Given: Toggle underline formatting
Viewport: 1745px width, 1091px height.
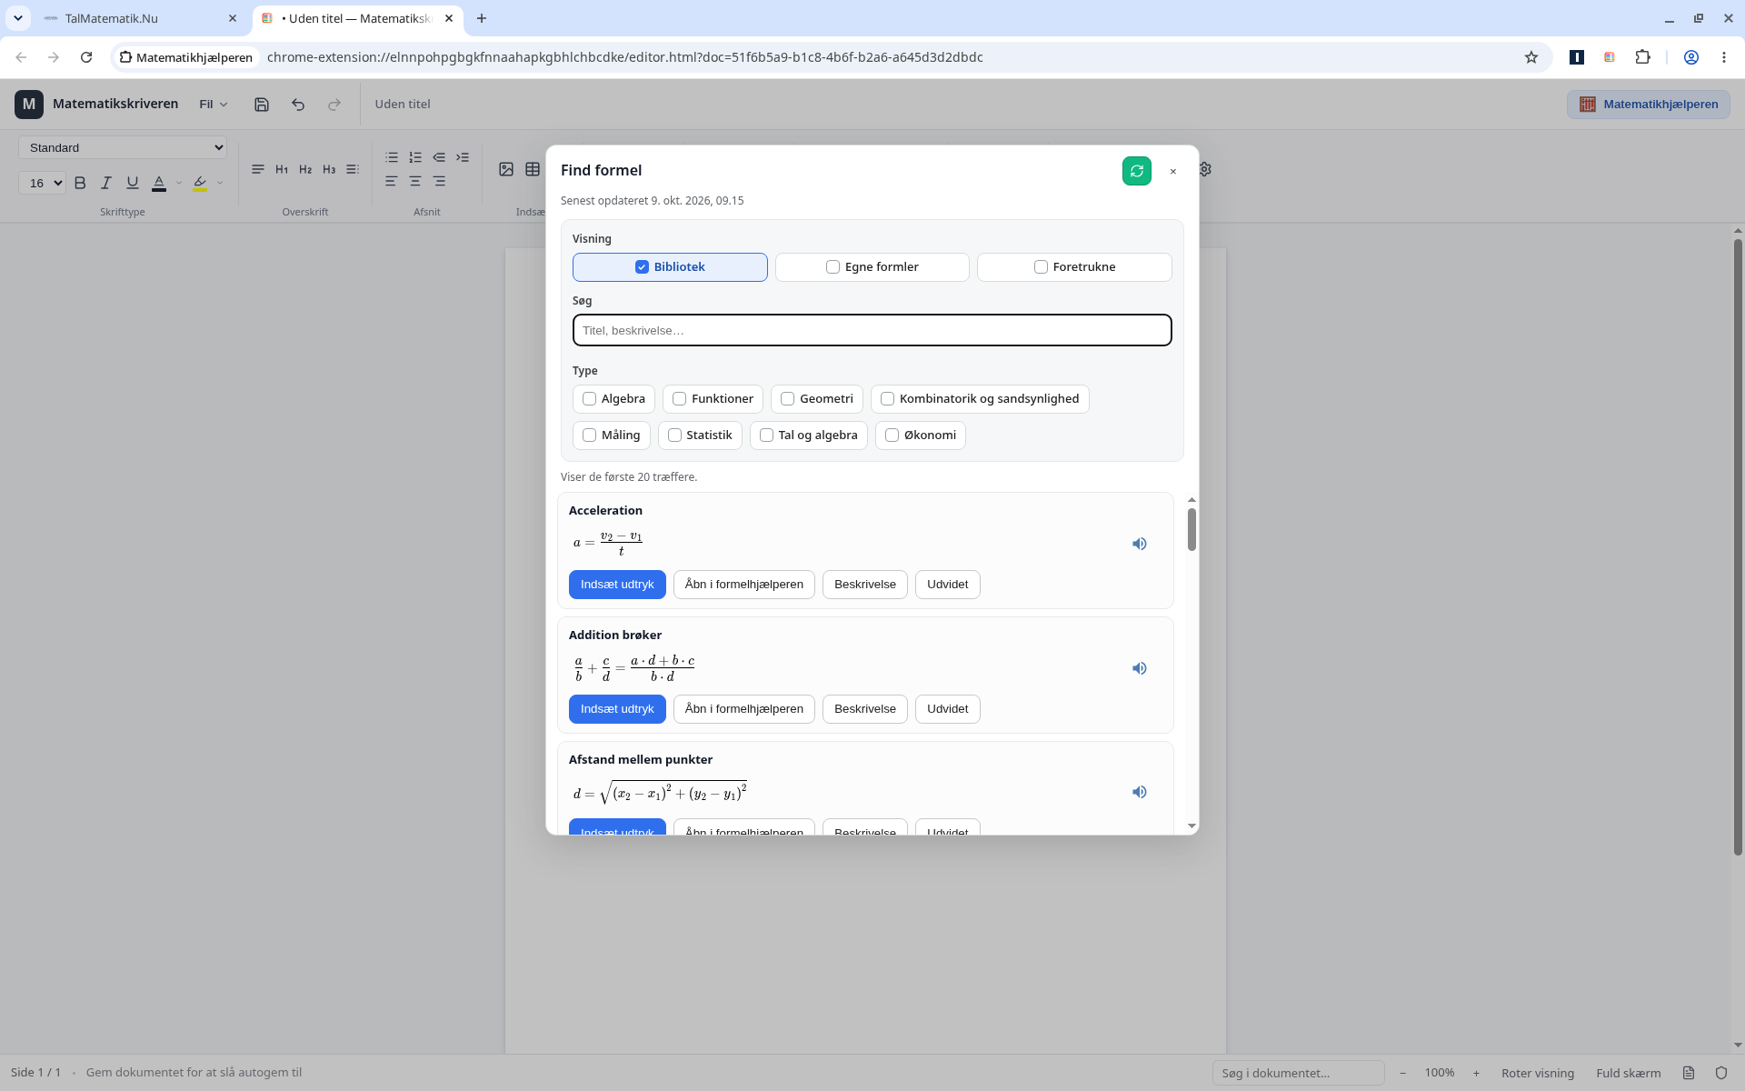Looking at the screenshot, I should point(133,183).
